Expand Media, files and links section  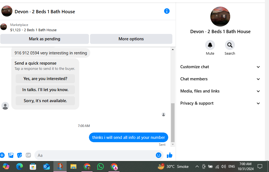pos(220,91)
